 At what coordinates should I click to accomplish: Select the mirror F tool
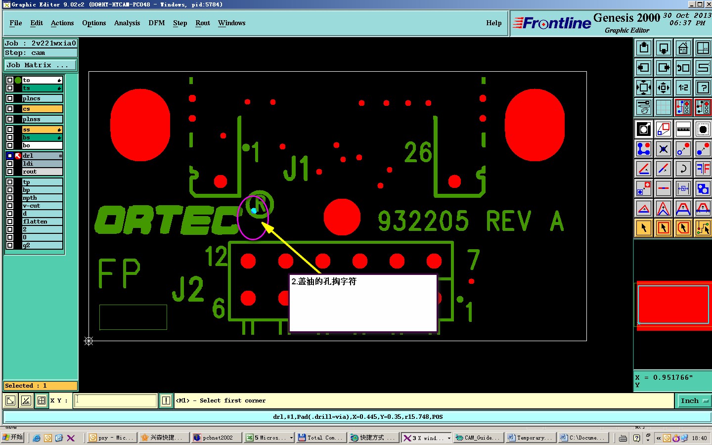(x=703, y=169)
